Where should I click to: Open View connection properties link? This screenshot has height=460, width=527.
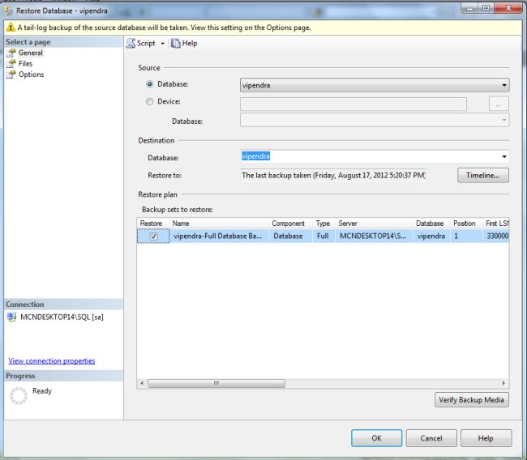pyautogui.click(x=52, y=361)
